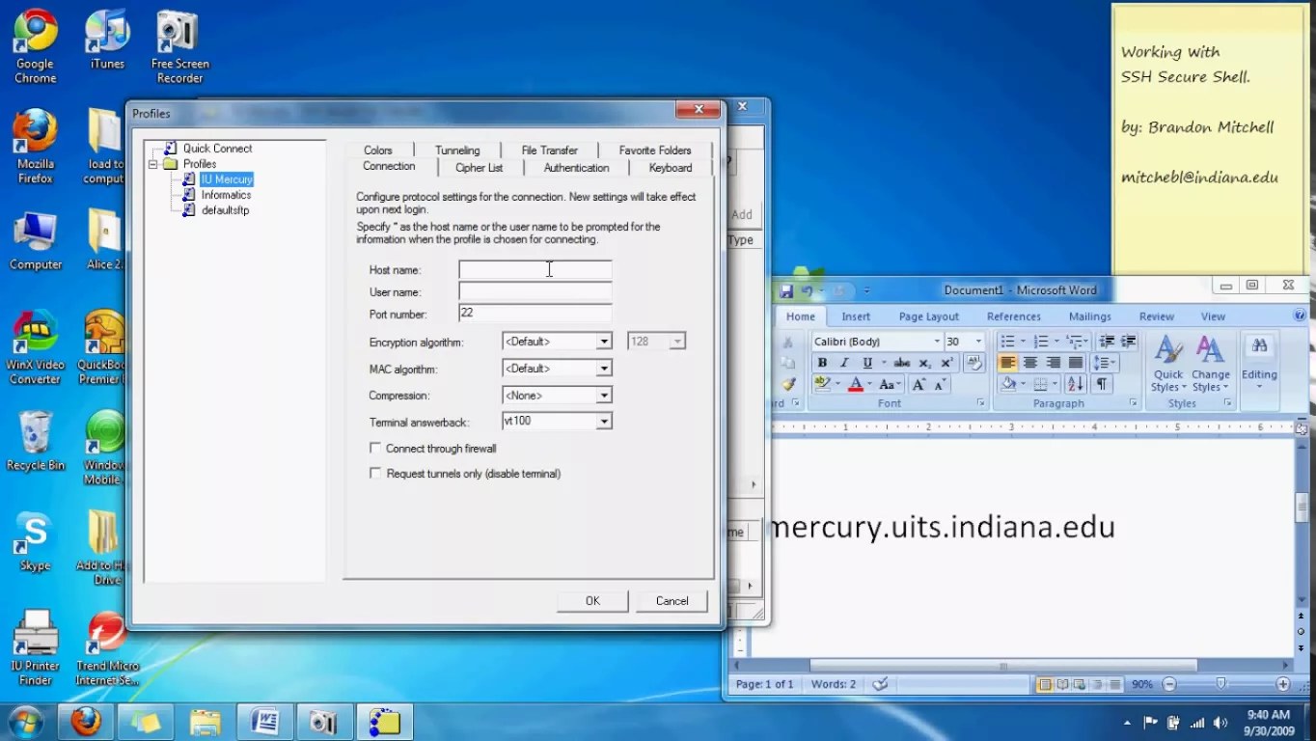Open the File Transfer tab
This screenshot has height=741, width=1316.
549,150
